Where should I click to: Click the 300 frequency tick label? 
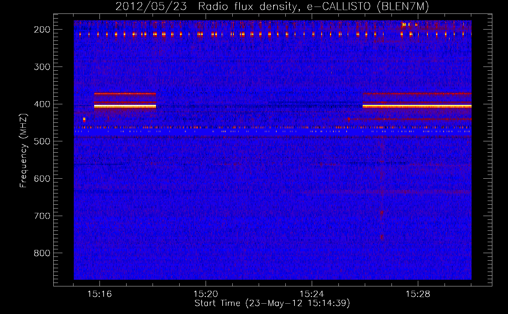click(x=42, y=67)
